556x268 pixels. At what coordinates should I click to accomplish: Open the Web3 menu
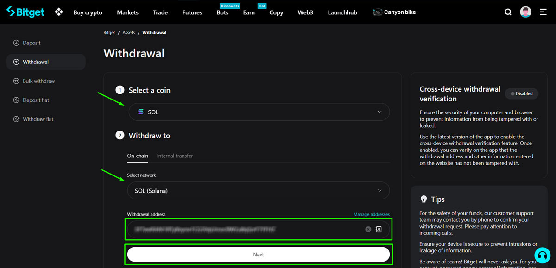[x=305, y=12]
